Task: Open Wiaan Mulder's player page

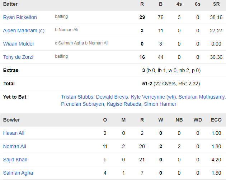Action: 19,44
